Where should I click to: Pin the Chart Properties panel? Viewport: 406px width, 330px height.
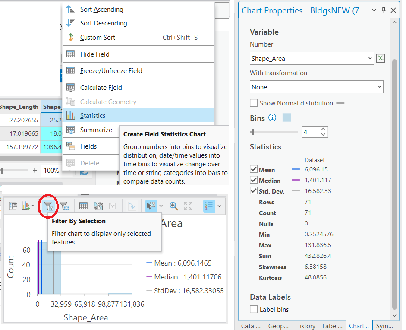pos(384,10)
